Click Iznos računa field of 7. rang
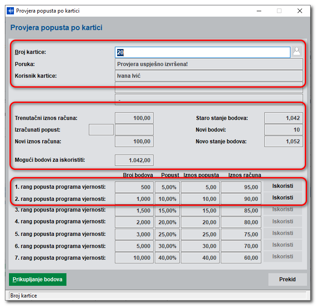This screenshot has width=316, height=306. point(241,257)
